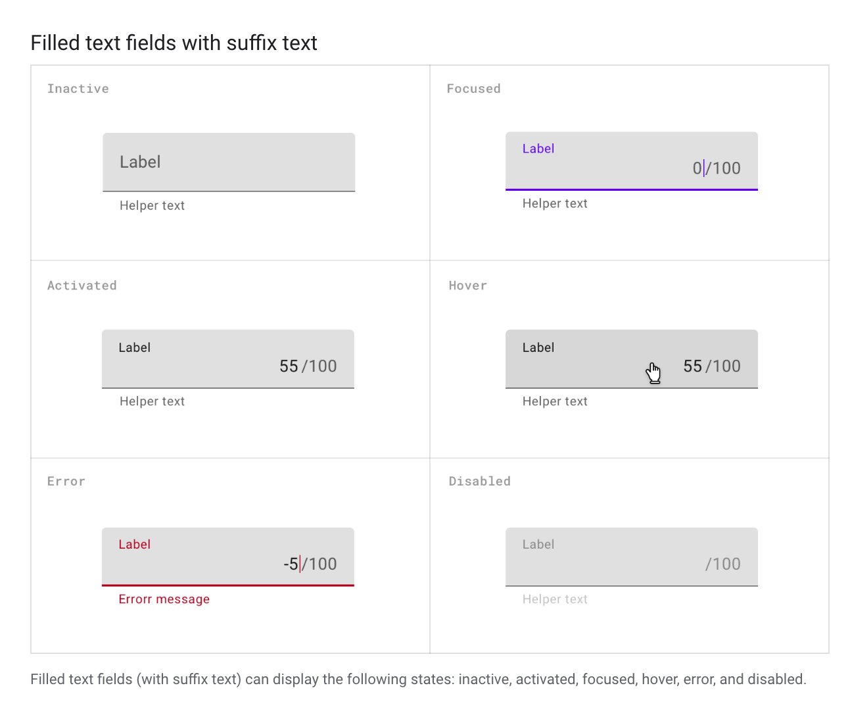848x721 pixels.
Task: Click helper text below the Inactive field
Action: (x=152, y=206)
